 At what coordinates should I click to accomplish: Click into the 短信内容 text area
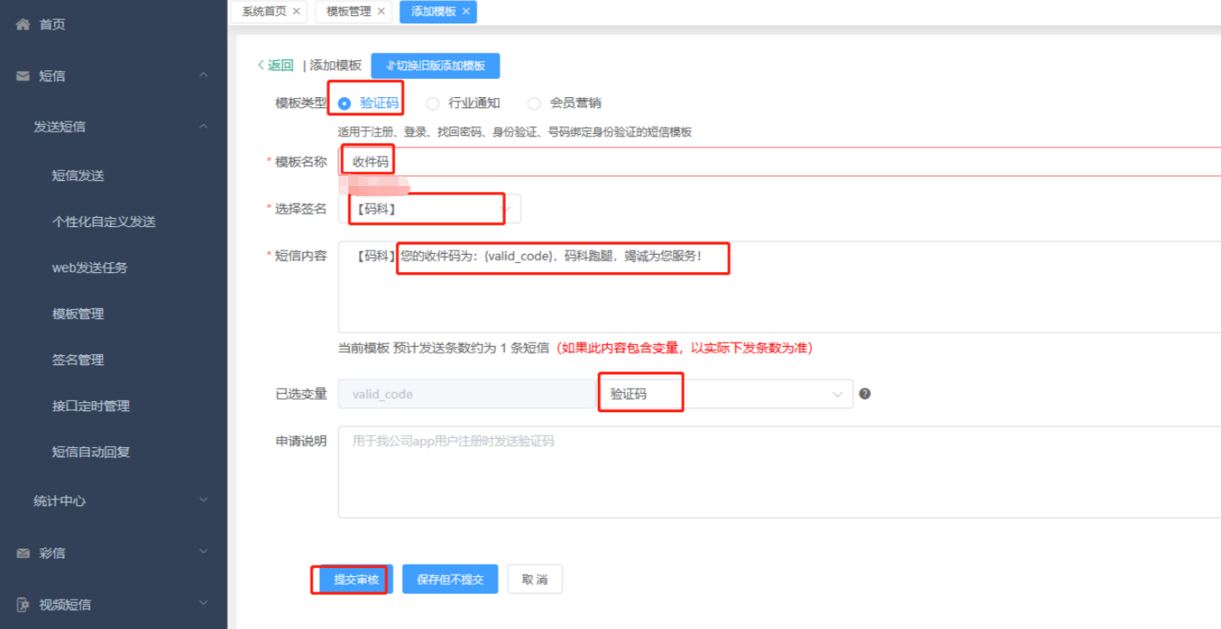(779, 286)
